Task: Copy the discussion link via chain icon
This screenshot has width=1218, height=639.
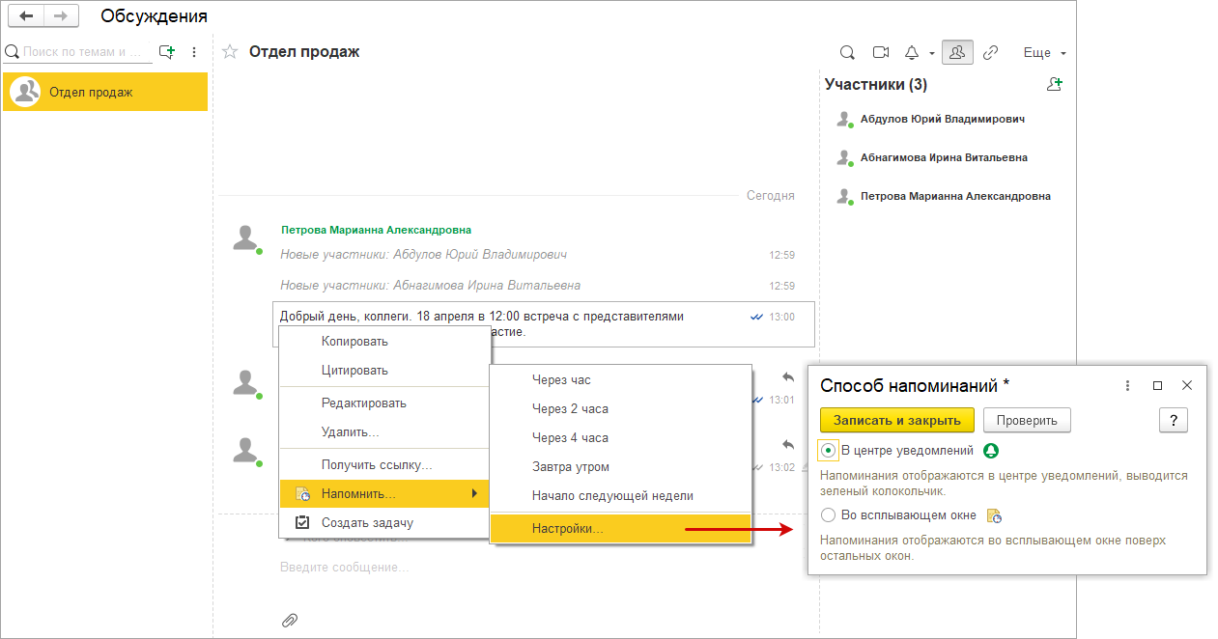Action: point(990,52)
